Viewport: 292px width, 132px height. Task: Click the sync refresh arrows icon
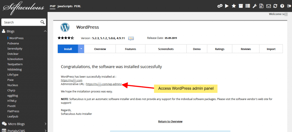tap(275, 6)
